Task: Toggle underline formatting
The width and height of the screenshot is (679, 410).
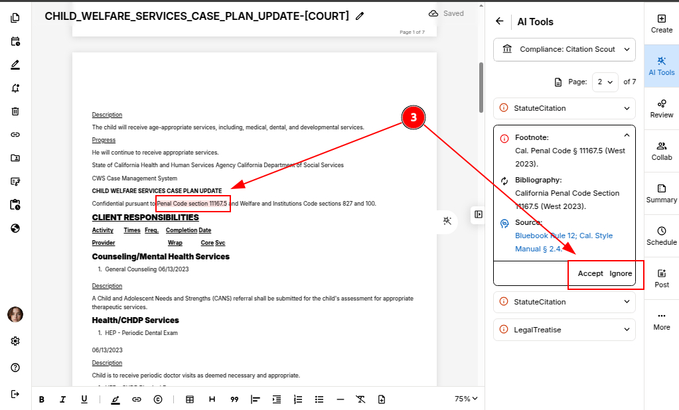Action: pos(84,399)
